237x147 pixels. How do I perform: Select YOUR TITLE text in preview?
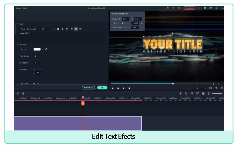click(172, 44)
